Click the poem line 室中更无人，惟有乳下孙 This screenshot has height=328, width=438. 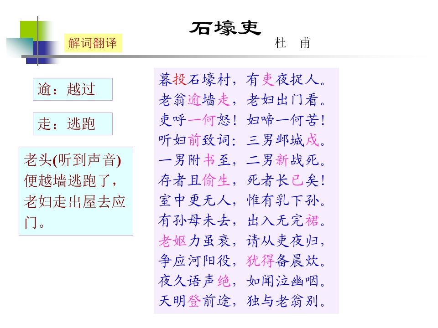(242, 200)
